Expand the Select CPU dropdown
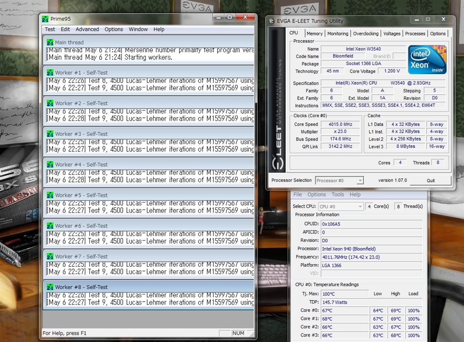The height and width of the screenshot is (342, 464). click(360, 207)
